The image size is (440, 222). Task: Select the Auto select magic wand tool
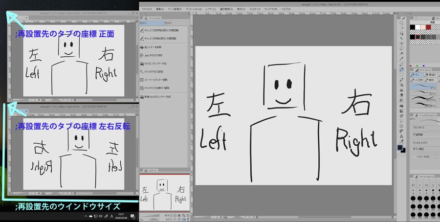tap(401, 53)
